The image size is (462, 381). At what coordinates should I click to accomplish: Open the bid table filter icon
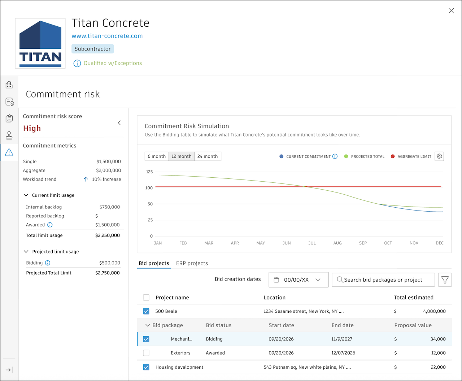[445, 280]
